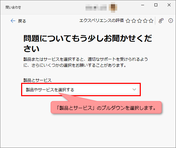Viewport: 176px width, 148px height.
Task: Open the 製品やサービスを選択する dropdown
Action: point(81,90)
